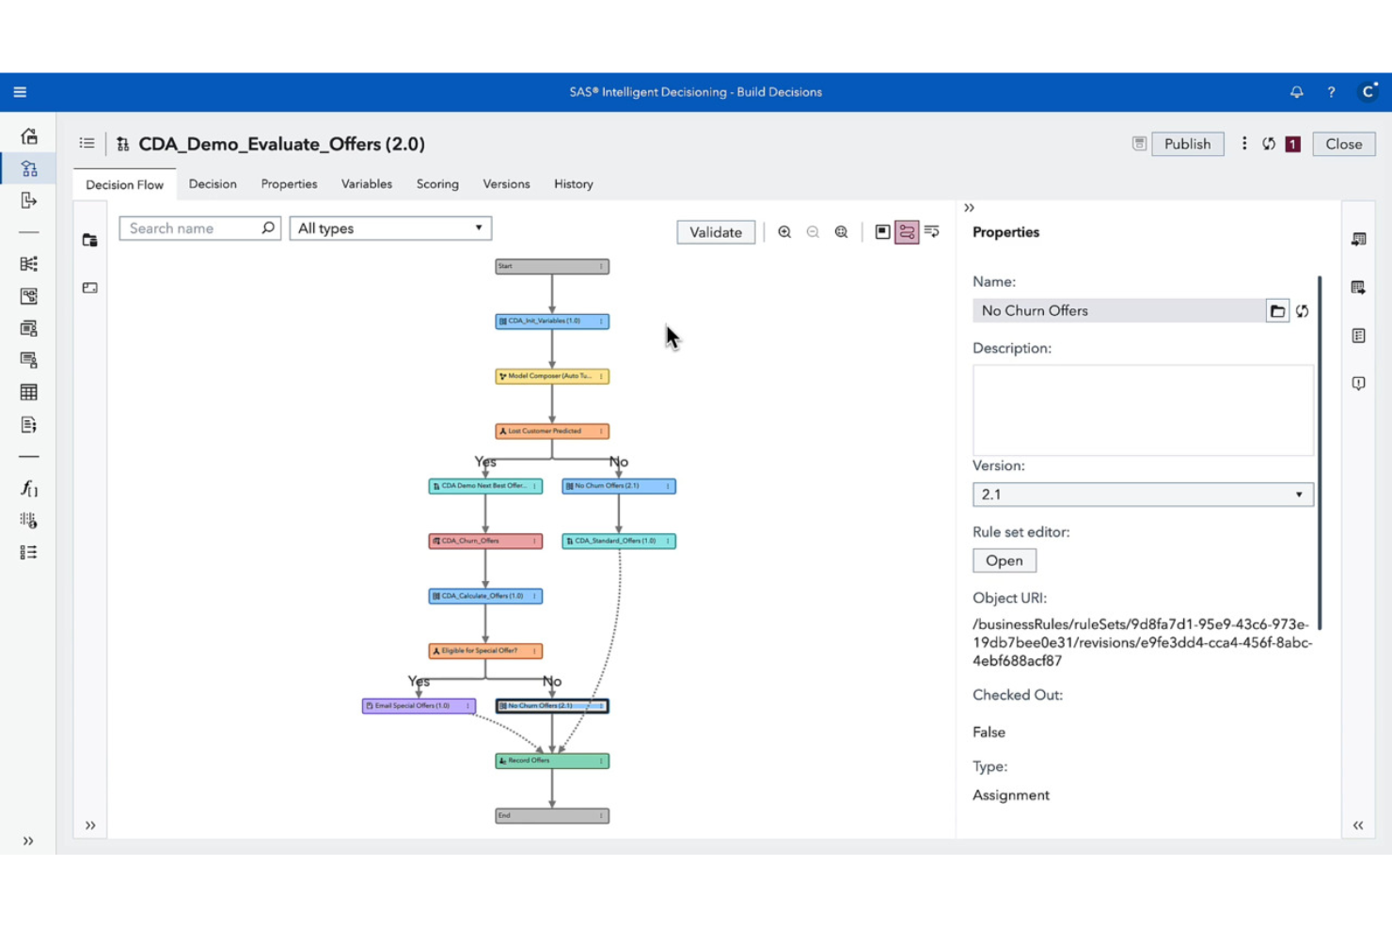The width and height of the screenshot is (1392, 928).
Task: Toggle the highlighted diagram layout view icon
Action: coord(907,231)
